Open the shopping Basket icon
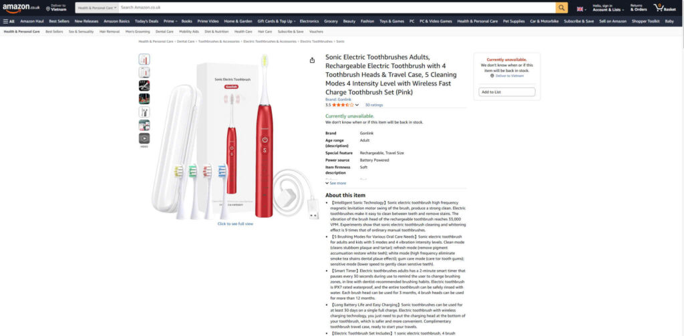This screenshot has height=336, width=684. coord(665,8)
